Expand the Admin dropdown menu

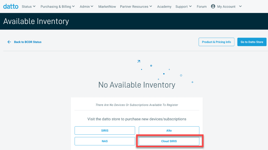[x=86, y=6]
